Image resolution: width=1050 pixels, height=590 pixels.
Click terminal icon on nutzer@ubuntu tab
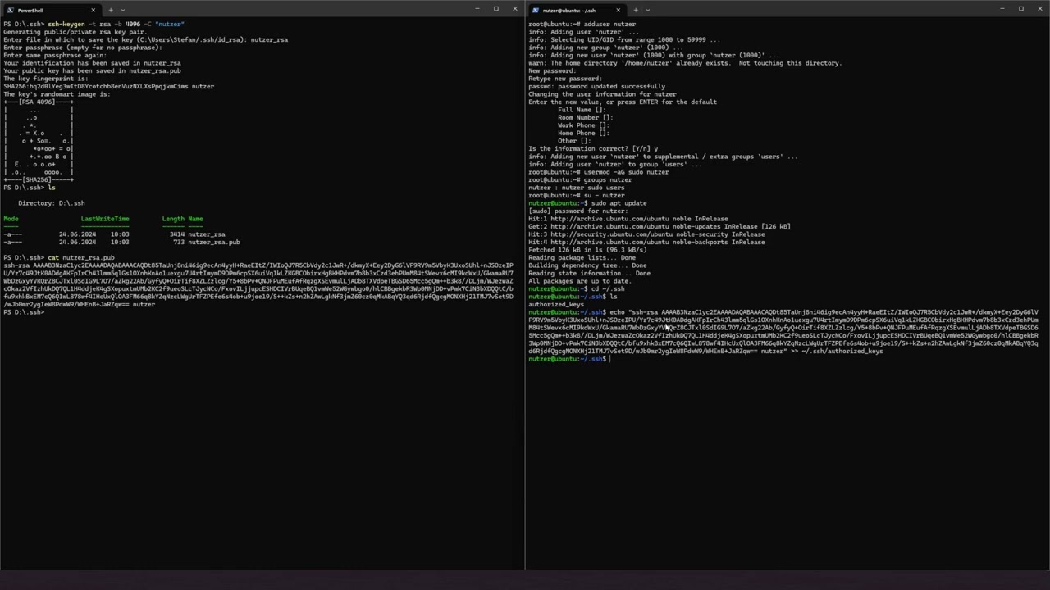click(536, 11)
